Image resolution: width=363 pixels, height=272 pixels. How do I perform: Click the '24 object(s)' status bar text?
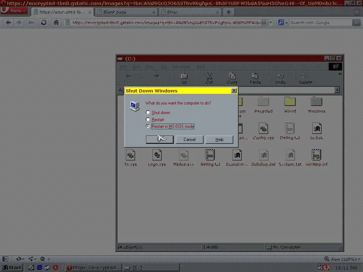coord(130,247)
